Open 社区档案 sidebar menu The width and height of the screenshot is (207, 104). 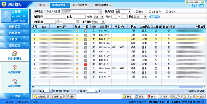[x=15, y=96]
